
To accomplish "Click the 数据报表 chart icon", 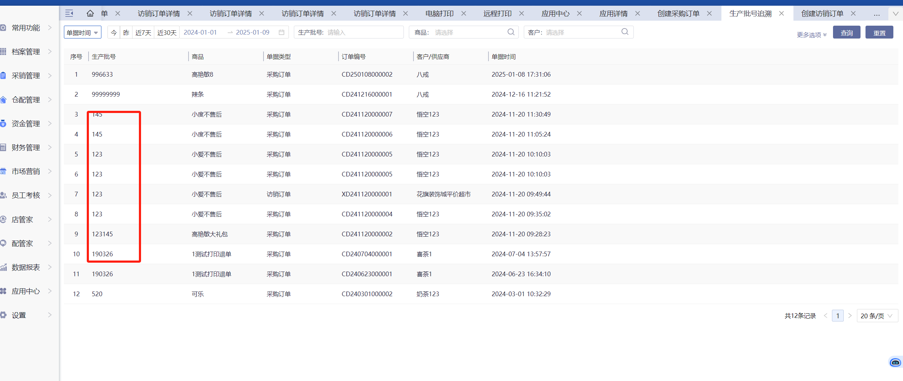I will [x=3, y=267].
